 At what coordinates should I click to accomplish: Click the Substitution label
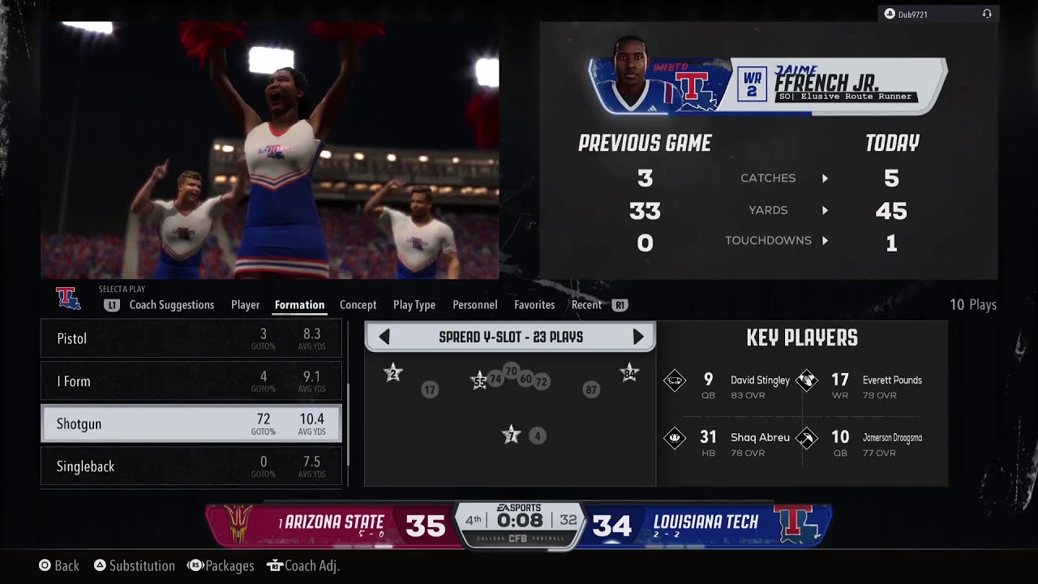tap(142, 565)
